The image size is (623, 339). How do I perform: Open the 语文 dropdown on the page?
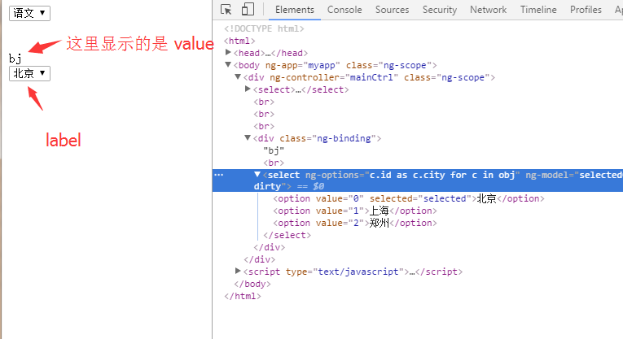pyautogui.click(x=29, y=13)
